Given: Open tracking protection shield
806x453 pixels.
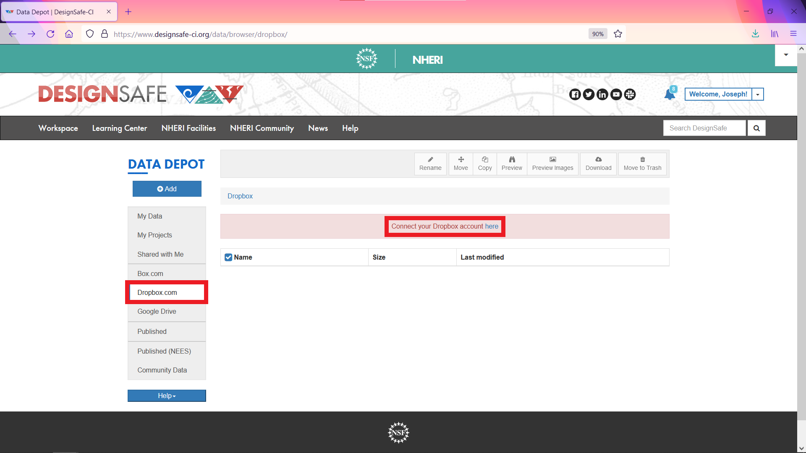Looking at the screenshot, I should coord(90,34).
